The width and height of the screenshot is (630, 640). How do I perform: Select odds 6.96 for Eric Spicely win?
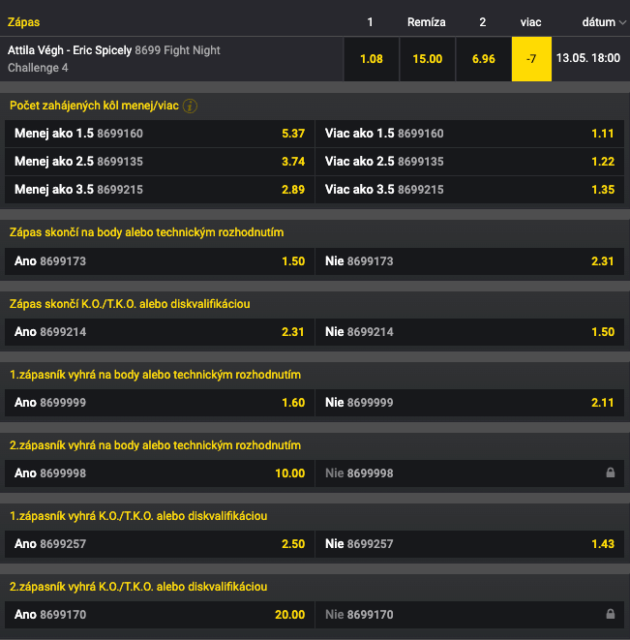click(x=484, y=59)
